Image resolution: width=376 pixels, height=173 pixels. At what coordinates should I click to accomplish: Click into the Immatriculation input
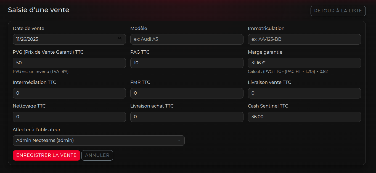(304, 39)
